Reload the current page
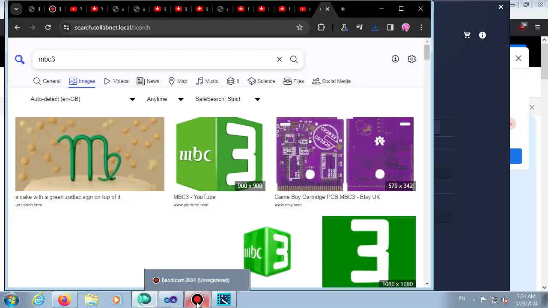 coord(48,27)
